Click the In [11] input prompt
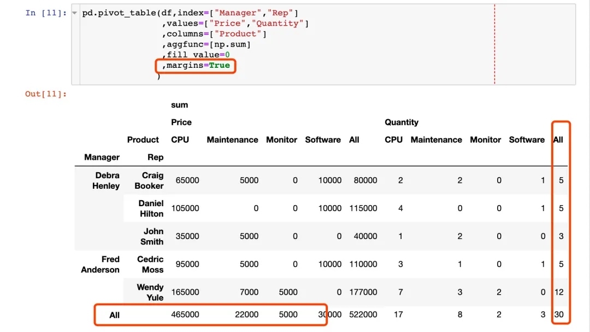 [46, 13]
